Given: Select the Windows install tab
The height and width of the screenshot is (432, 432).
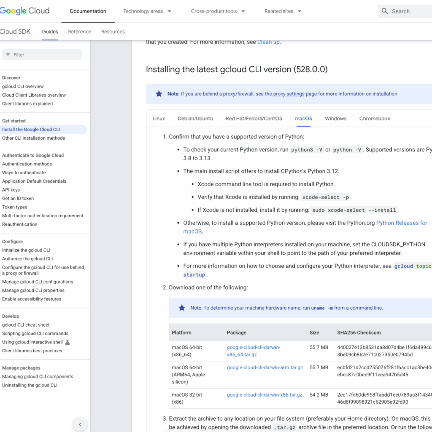Looking at the screenshot, I should coord(335,119).
